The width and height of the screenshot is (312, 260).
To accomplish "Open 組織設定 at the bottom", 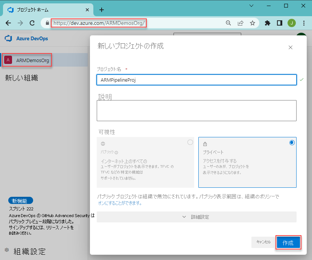I will coord(29,251).
